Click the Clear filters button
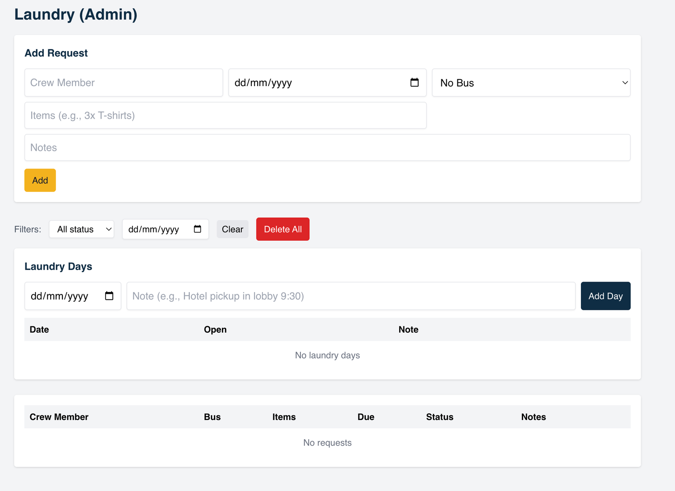The image size is (675, 491). [x=232, y=229]
